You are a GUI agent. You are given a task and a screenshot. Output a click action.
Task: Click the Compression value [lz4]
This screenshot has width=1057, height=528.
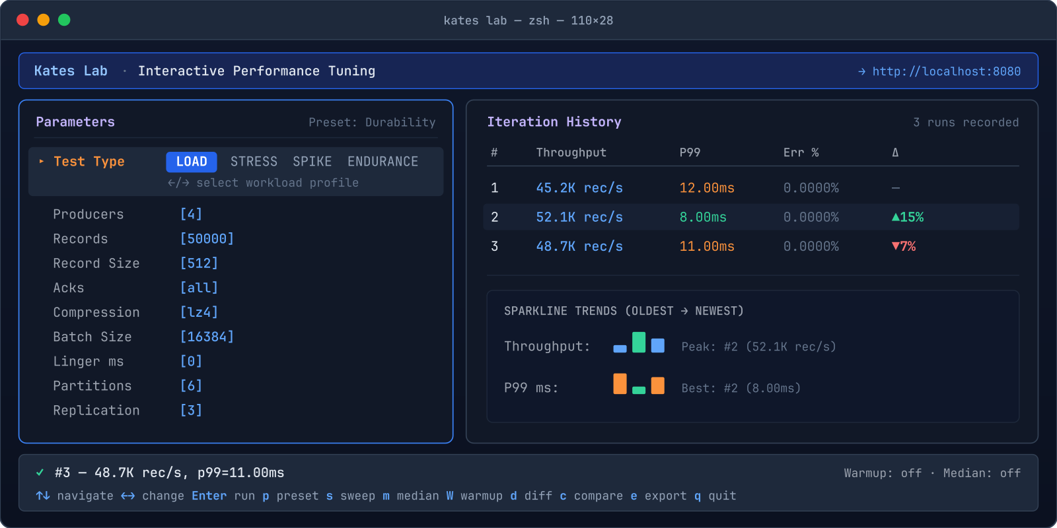click(199, 312)
